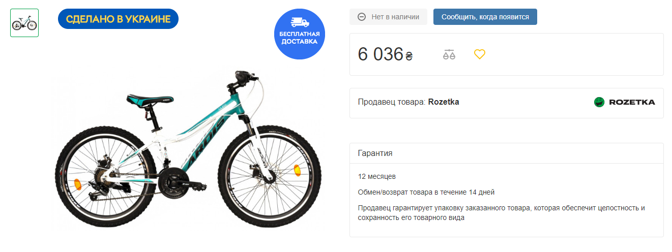Click the Продавец товара label
The height and width of the screenshot is (252, 672).
point(392,102)
